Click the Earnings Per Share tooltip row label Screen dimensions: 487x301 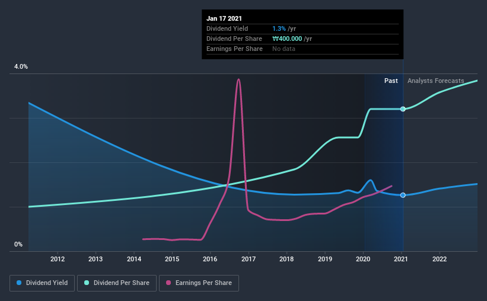pyautogui.click(x=234, y=49)
